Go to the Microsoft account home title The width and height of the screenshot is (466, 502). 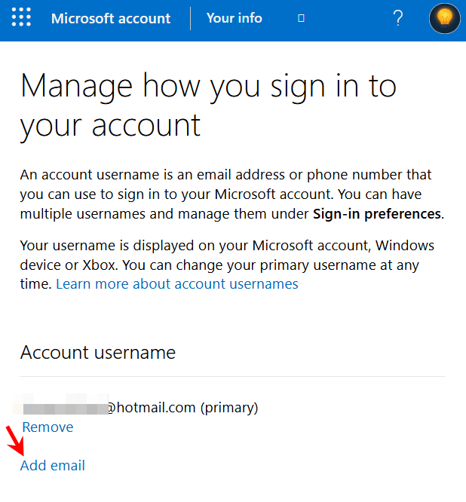111,19
